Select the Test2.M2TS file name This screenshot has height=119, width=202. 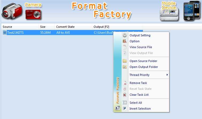[15, 32]
